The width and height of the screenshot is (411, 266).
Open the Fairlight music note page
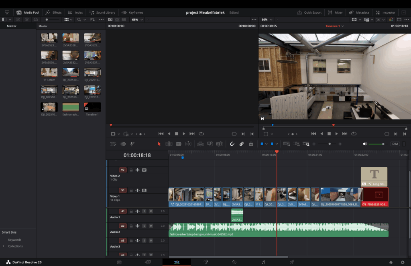tap(263, 262)
